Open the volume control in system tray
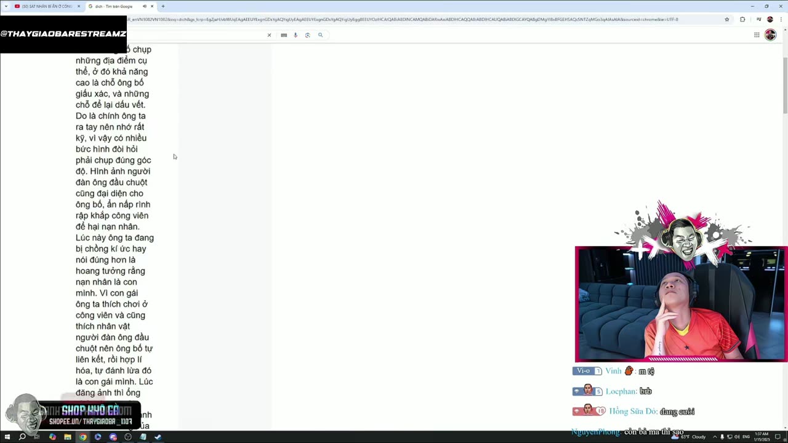788x443 pixels. [x=737, y=437]
